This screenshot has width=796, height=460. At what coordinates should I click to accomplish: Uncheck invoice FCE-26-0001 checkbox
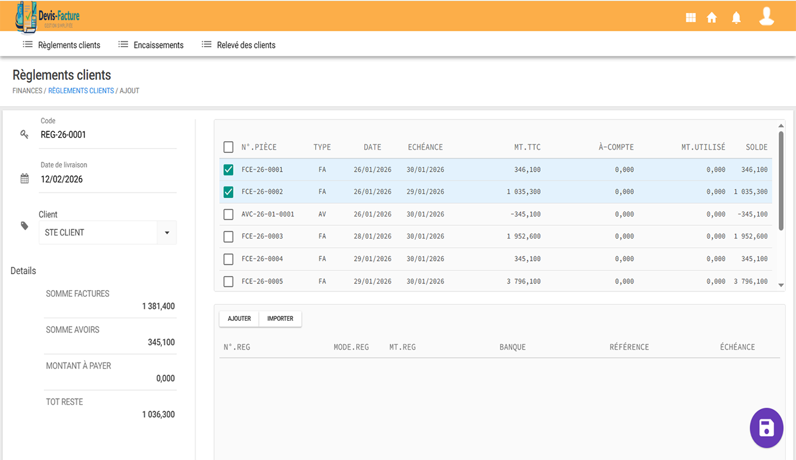tap(228, 170)
